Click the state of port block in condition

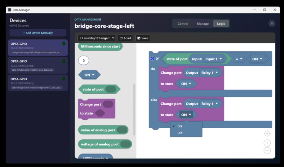[x=177, y=59]
